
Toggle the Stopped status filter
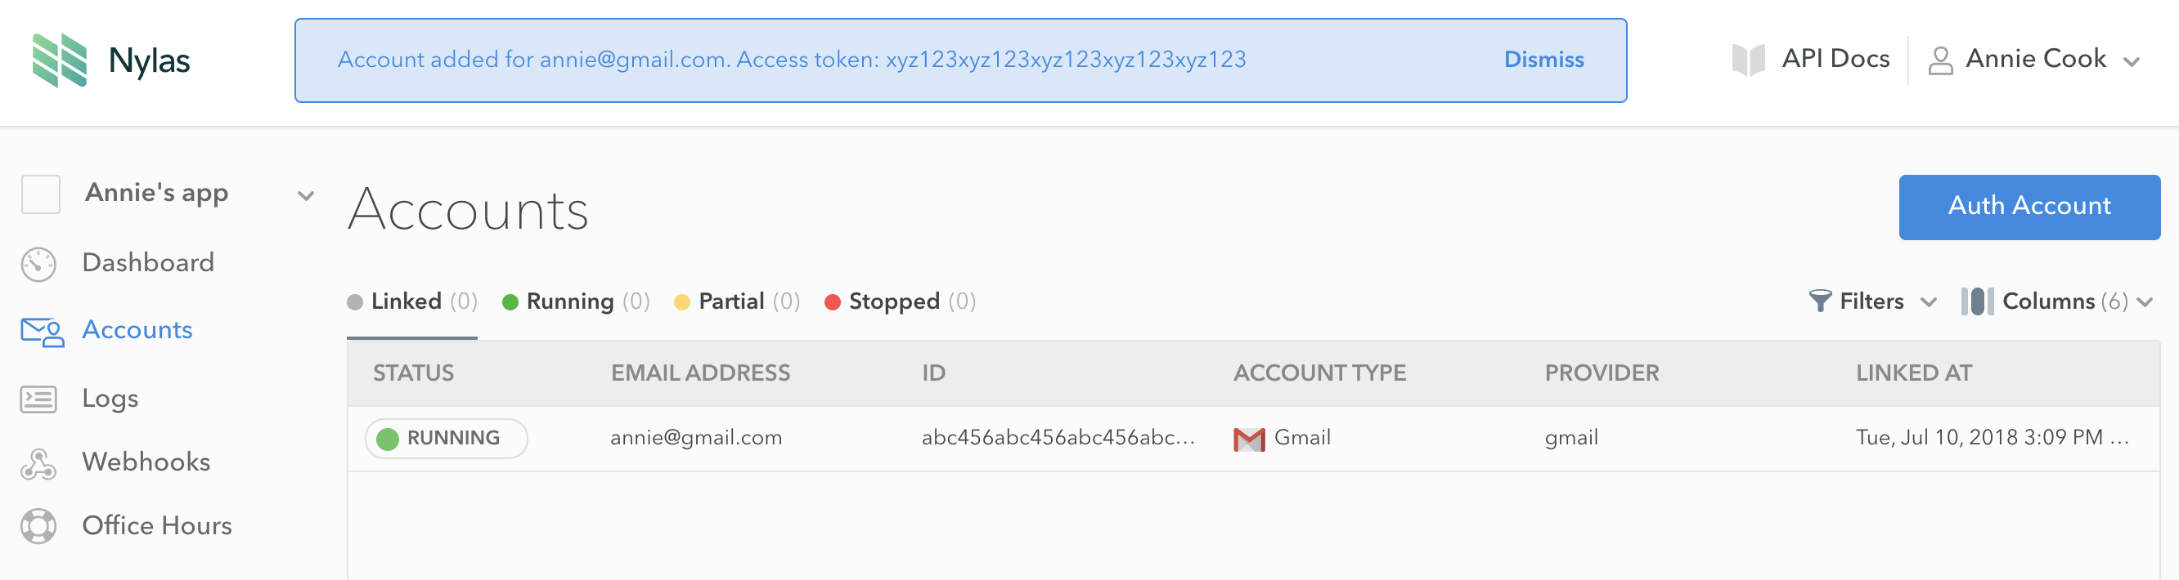tap(900, 301)
